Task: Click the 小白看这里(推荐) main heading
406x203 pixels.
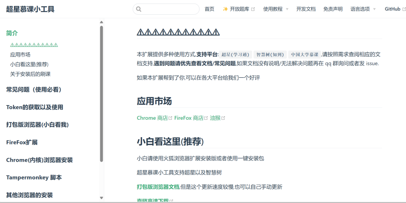Action: [x=170, y=142]
